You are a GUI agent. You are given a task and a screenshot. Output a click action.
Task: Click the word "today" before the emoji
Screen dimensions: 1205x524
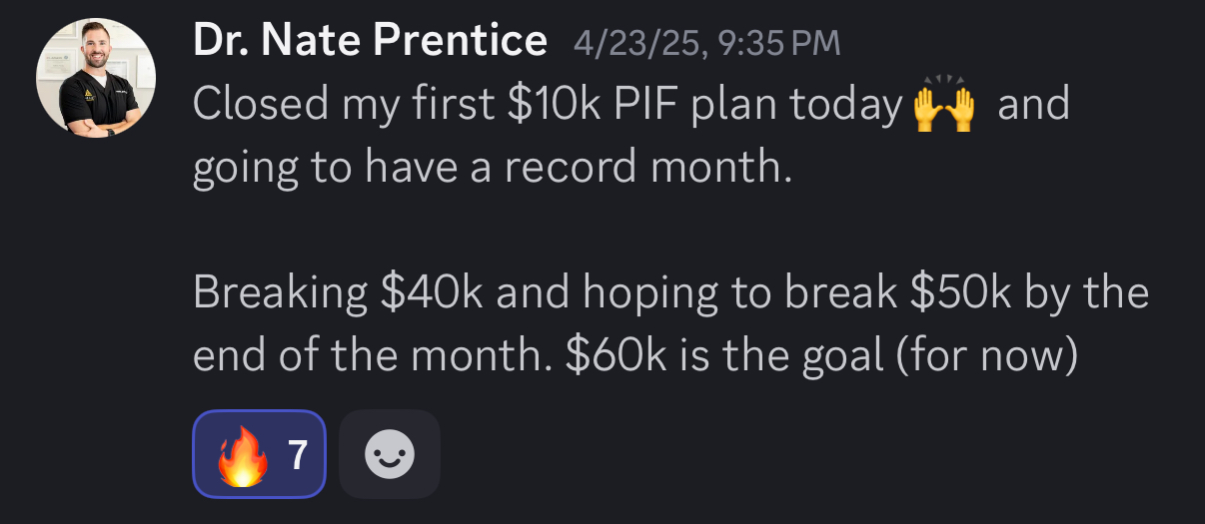click(x=847, y=104)
